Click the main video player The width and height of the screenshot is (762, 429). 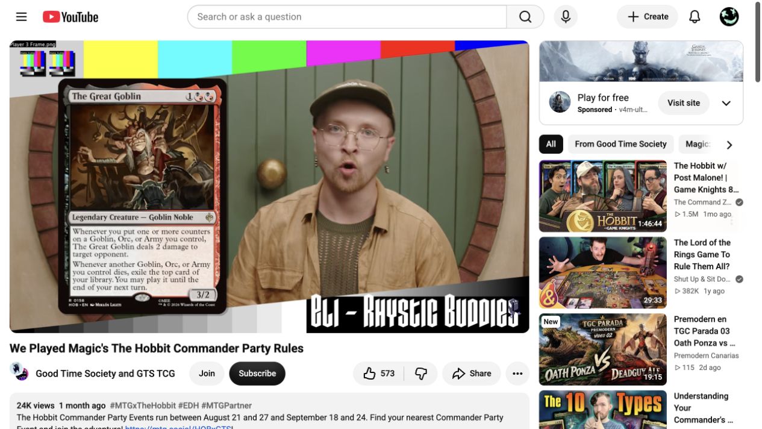point(269,187)
